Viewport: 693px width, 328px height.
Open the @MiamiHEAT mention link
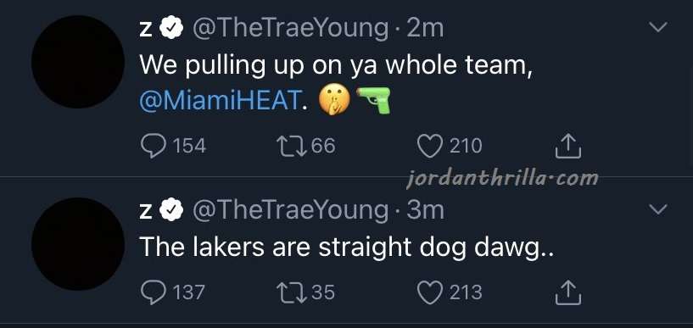pos(219,101)
